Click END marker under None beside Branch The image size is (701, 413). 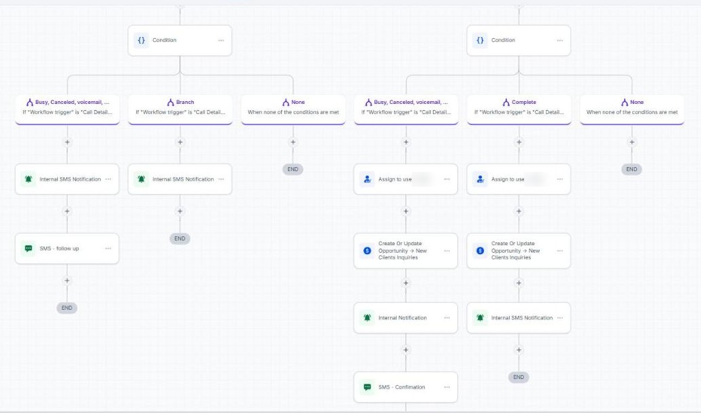293,169
